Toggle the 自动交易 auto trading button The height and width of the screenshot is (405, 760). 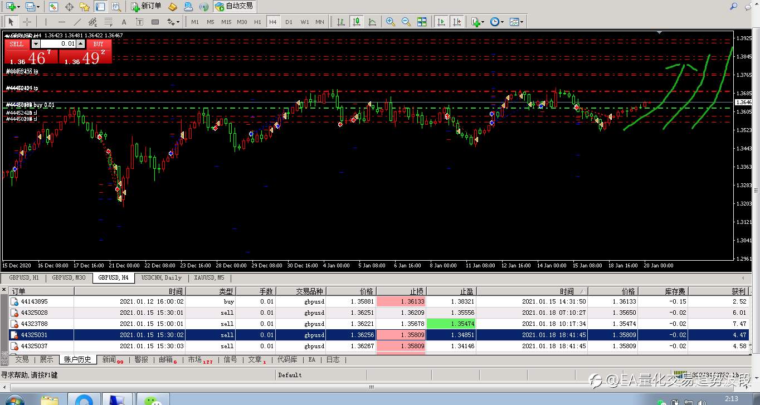(x=234, y=7)
